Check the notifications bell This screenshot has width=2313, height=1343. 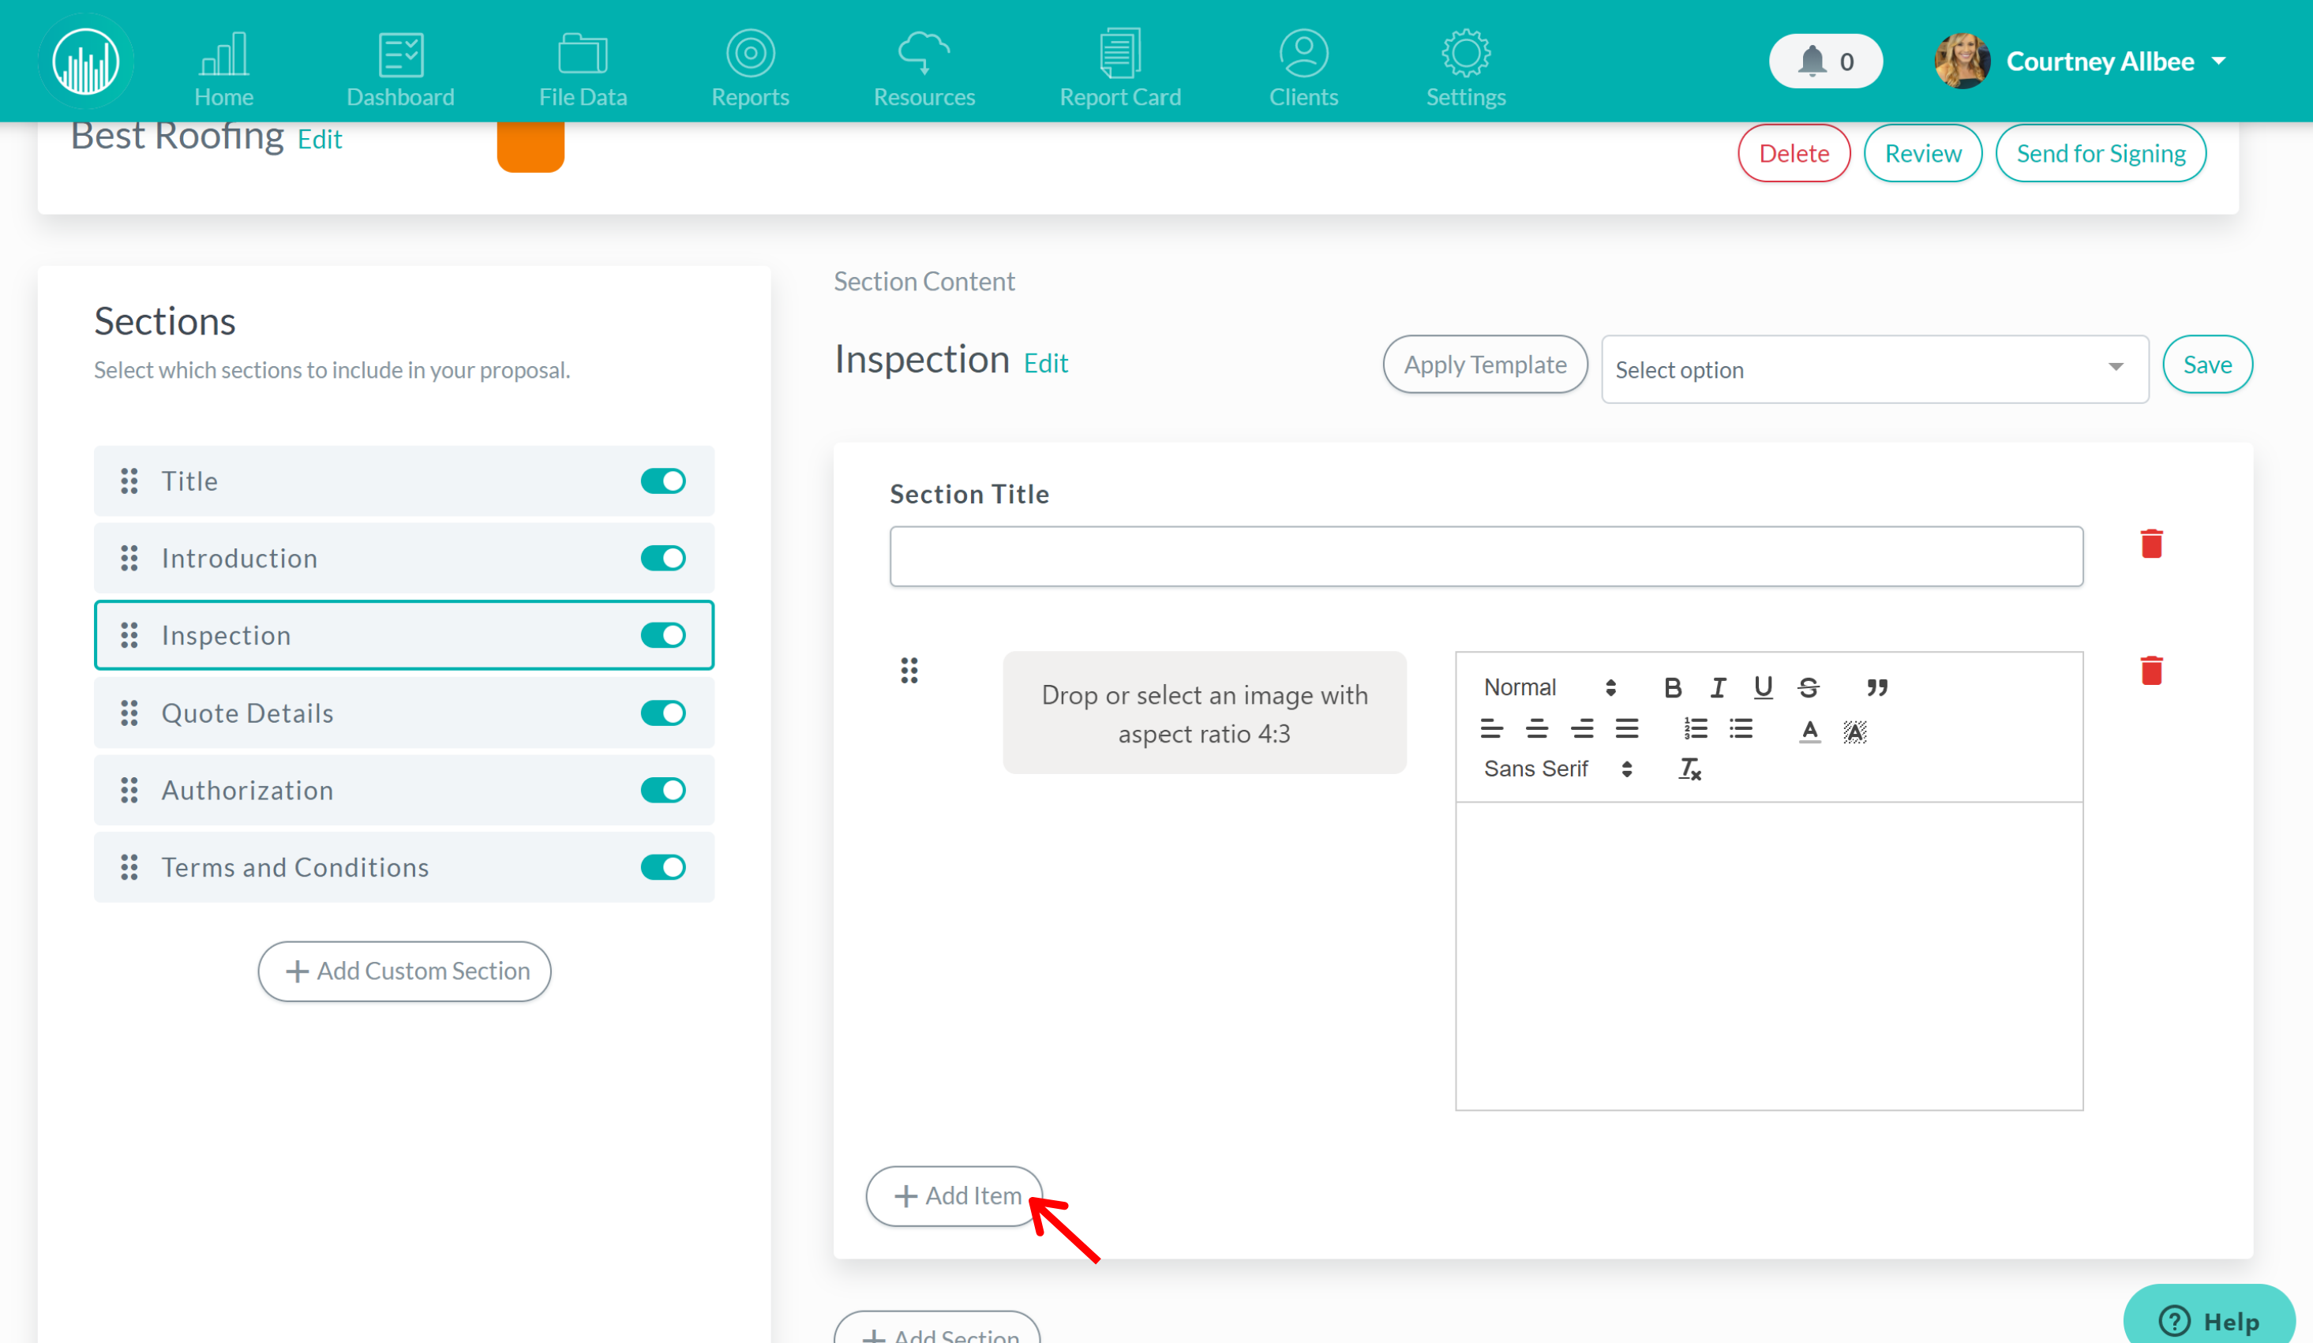tap(1826, 62)
